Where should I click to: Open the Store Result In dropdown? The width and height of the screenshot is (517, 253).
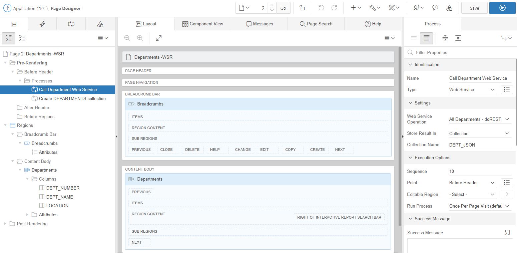tap(480, 134)
